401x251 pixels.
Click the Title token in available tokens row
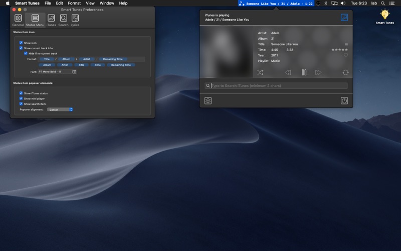[x=81, y=65]
